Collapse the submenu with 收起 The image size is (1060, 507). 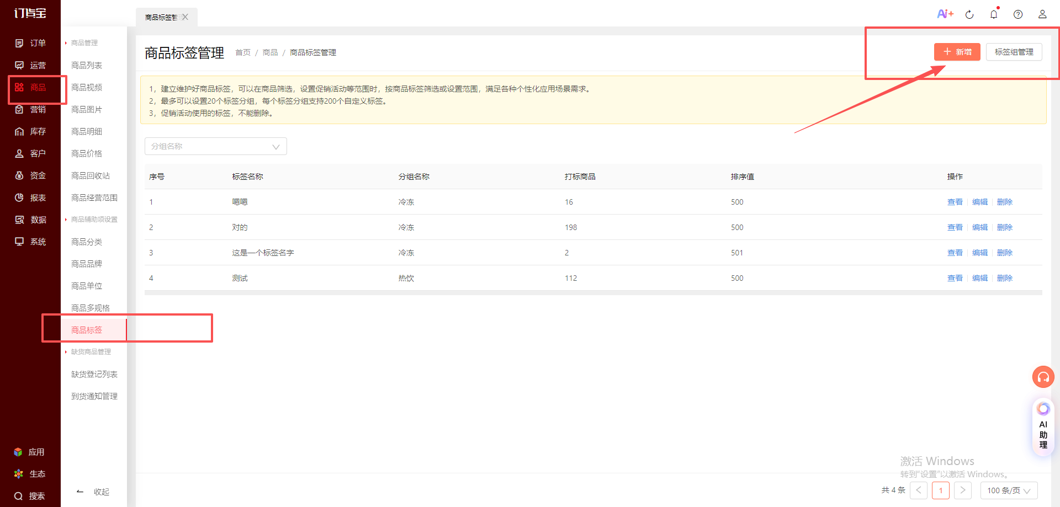(x=93, y=492)
